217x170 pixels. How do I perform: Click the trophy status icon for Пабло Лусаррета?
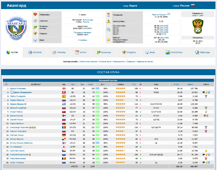click(206, 96)
